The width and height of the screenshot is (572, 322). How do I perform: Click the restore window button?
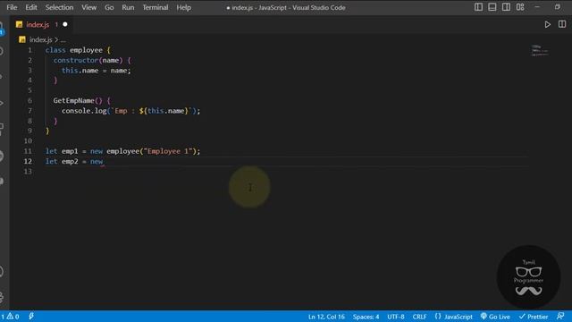(x=558, y=7)
